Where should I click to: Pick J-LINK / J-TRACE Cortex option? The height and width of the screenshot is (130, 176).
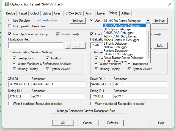(120, 36)
